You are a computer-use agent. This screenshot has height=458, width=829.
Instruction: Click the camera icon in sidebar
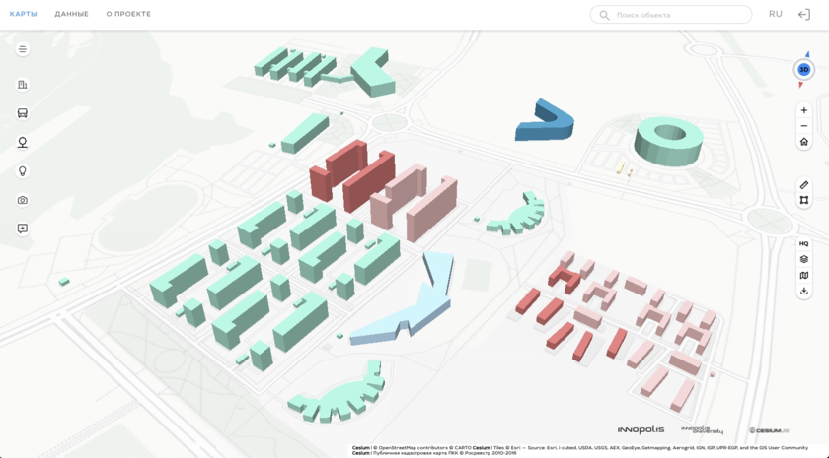coord(22,200)
